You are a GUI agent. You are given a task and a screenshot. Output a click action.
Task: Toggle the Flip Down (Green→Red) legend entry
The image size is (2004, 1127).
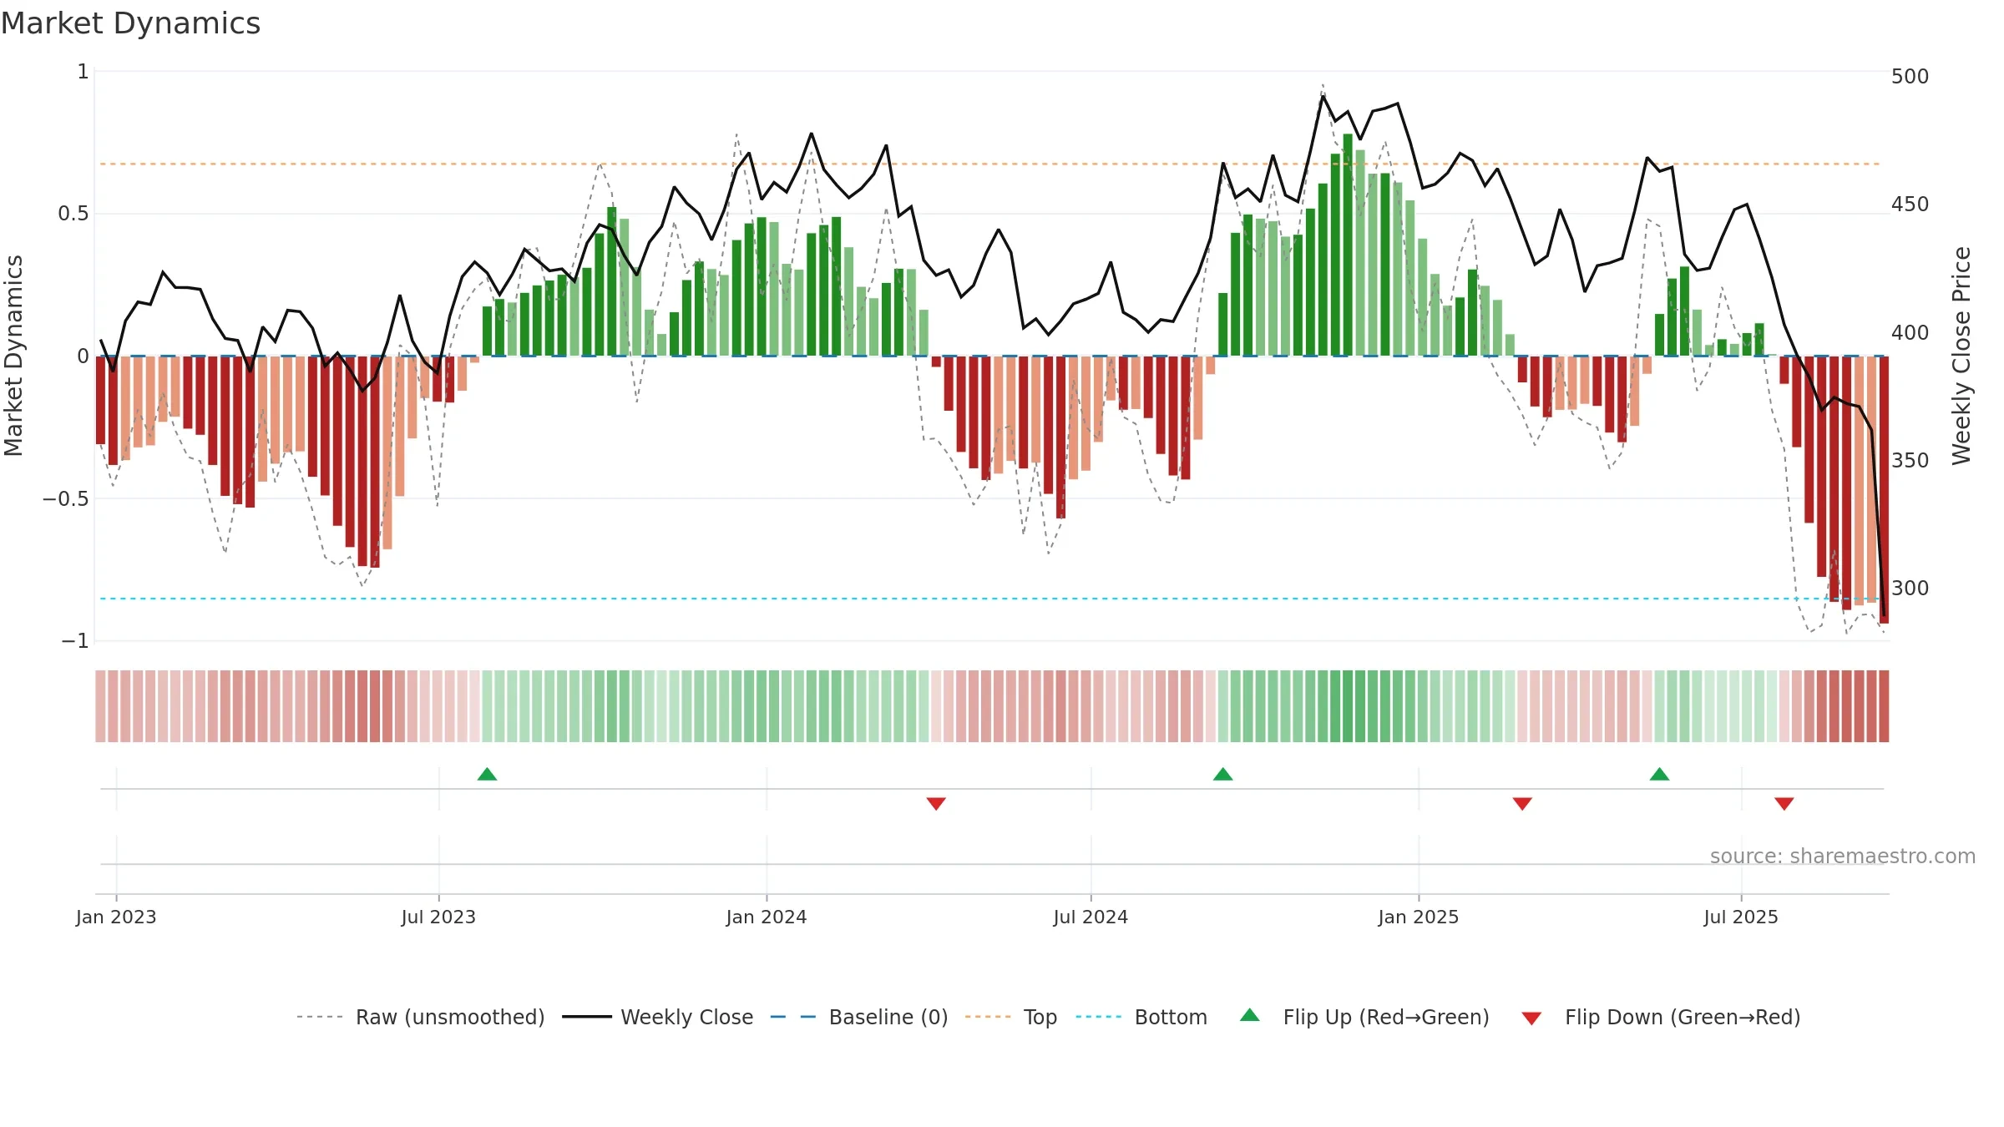[x=1661, y=1017]
